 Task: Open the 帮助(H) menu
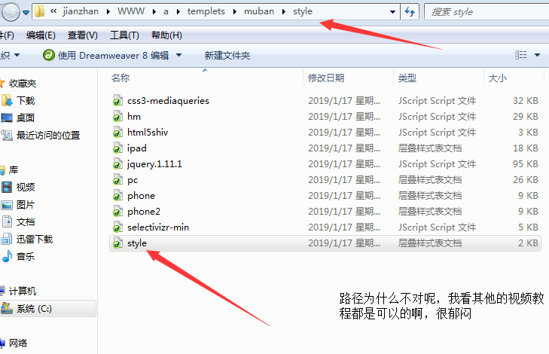tap(166, 35)
